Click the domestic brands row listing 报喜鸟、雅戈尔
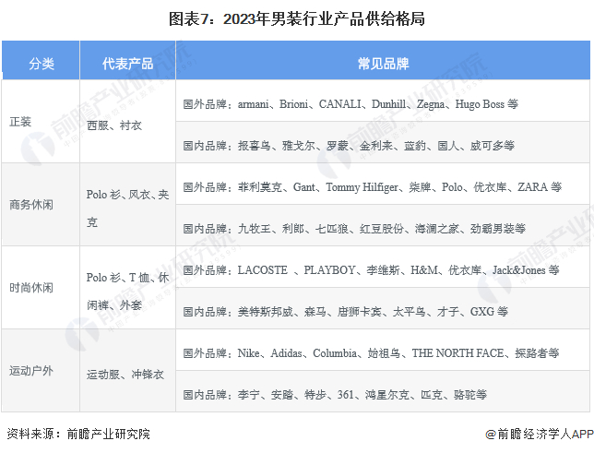This screenshot has width=594, height=453. tap(383, 142)
